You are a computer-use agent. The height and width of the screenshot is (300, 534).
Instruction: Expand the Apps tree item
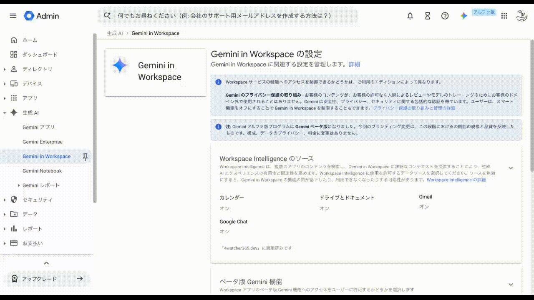[5, 98]
